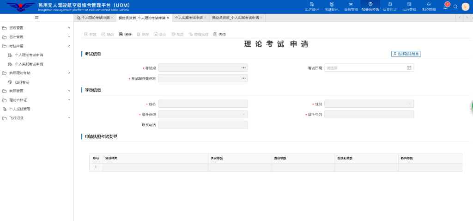Open the drone icon module in top navigation
Image resolution: width=473 pixels, height=221 pixels.
[351, 6]
